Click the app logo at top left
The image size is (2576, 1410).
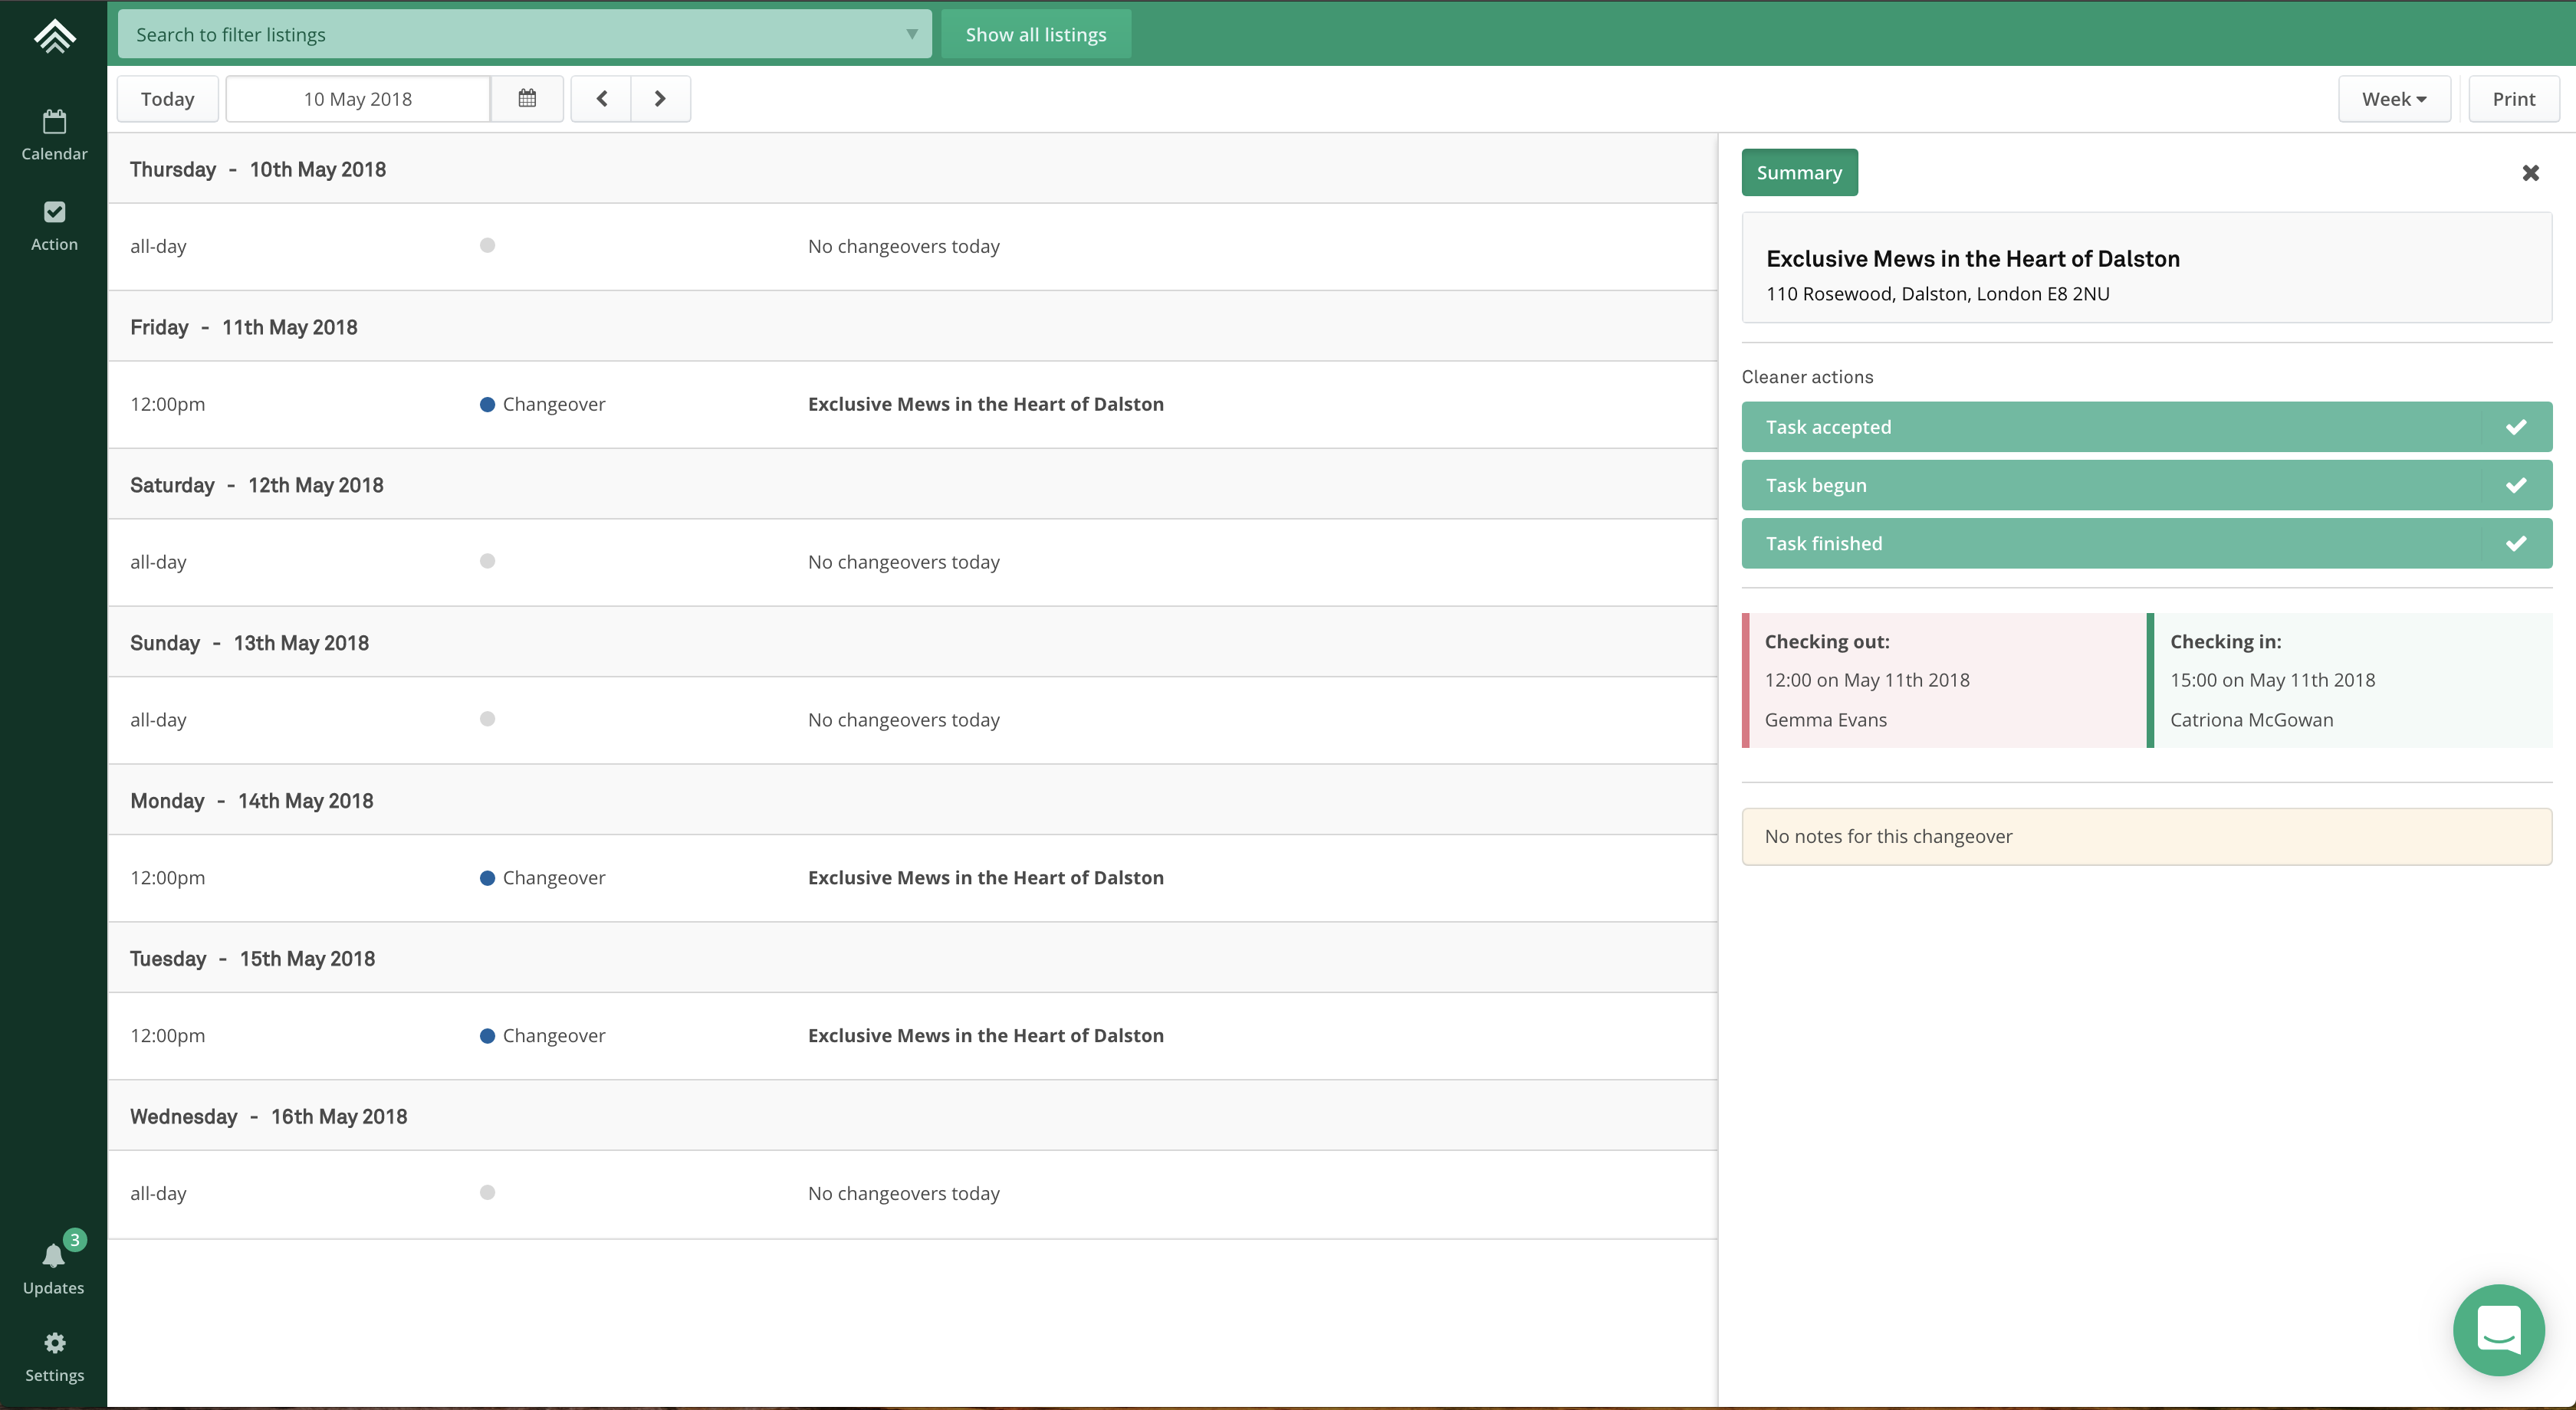[x=54, y=36]
